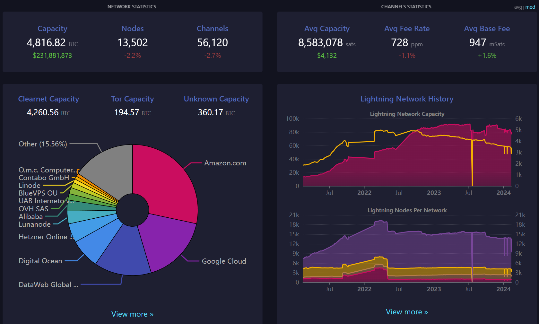The width and height of the screenshot is (539, 324).
Task: Open the Unknown Capacity heading
Action: (x=216, y=99)
